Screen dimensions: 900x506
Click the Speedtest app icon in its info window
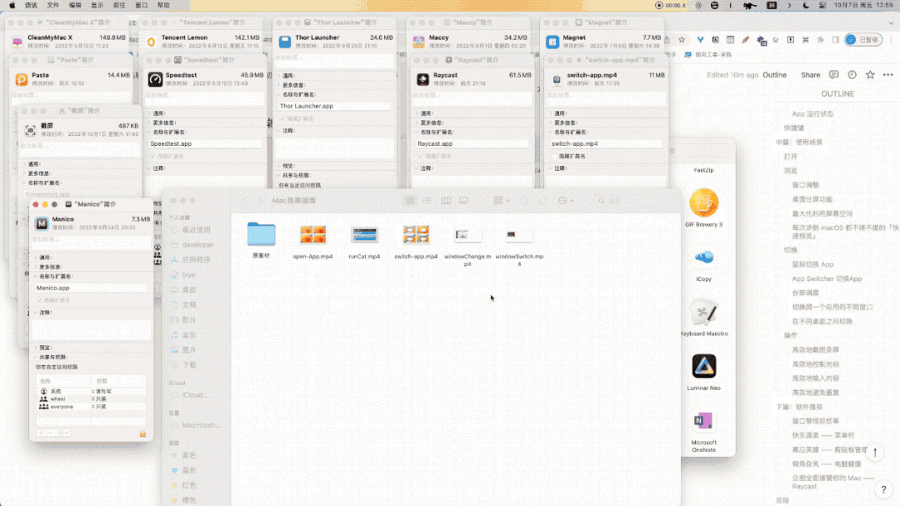click(155, 79)
